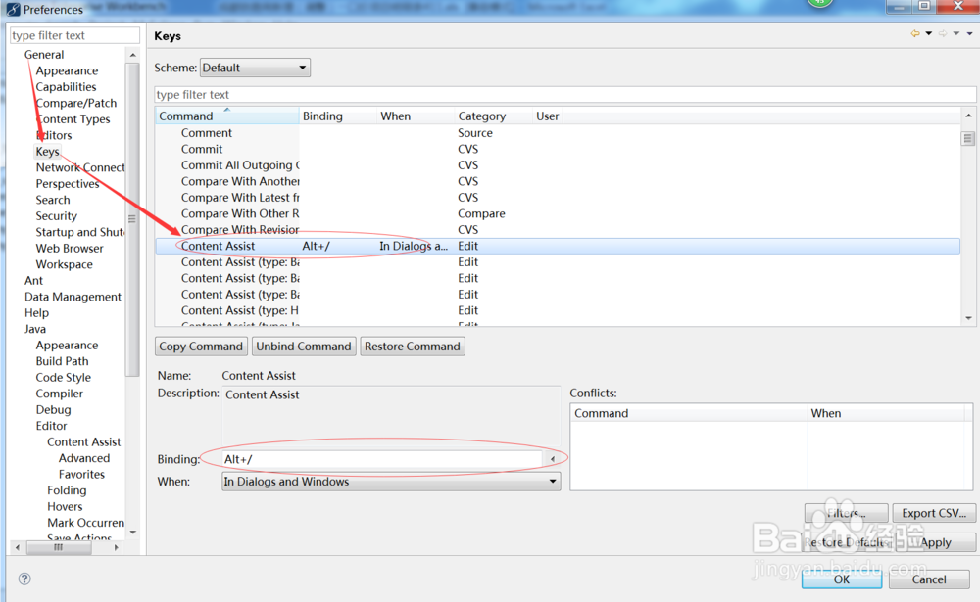Open the When context dropdown

(x=391, y=482)
